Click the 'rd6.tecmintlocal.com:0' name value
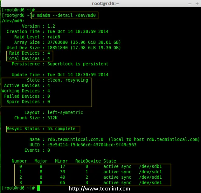 click(x=75, y=139)
